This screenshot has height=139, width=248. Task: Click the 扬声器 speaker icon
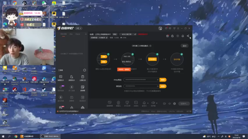point(153,103)
